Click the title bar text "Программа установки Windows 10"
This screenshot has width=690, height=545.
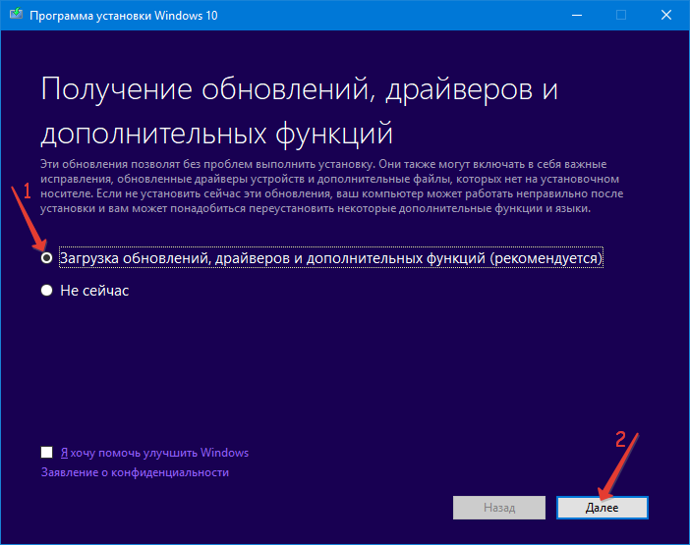[x=124, y=16]
